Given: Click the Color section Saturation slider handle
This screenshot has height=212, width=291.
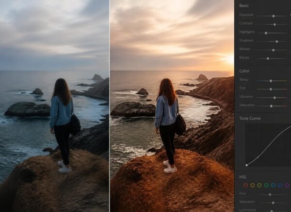Looking at the screenshot, I should click(x=271, y=106).
